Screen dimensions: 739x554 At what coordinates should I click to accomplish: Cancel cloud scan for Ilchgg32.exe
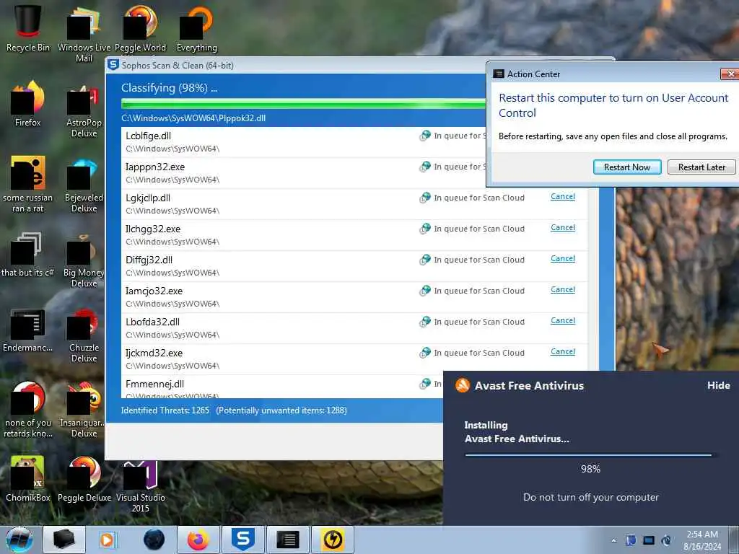tap(563, 227)
